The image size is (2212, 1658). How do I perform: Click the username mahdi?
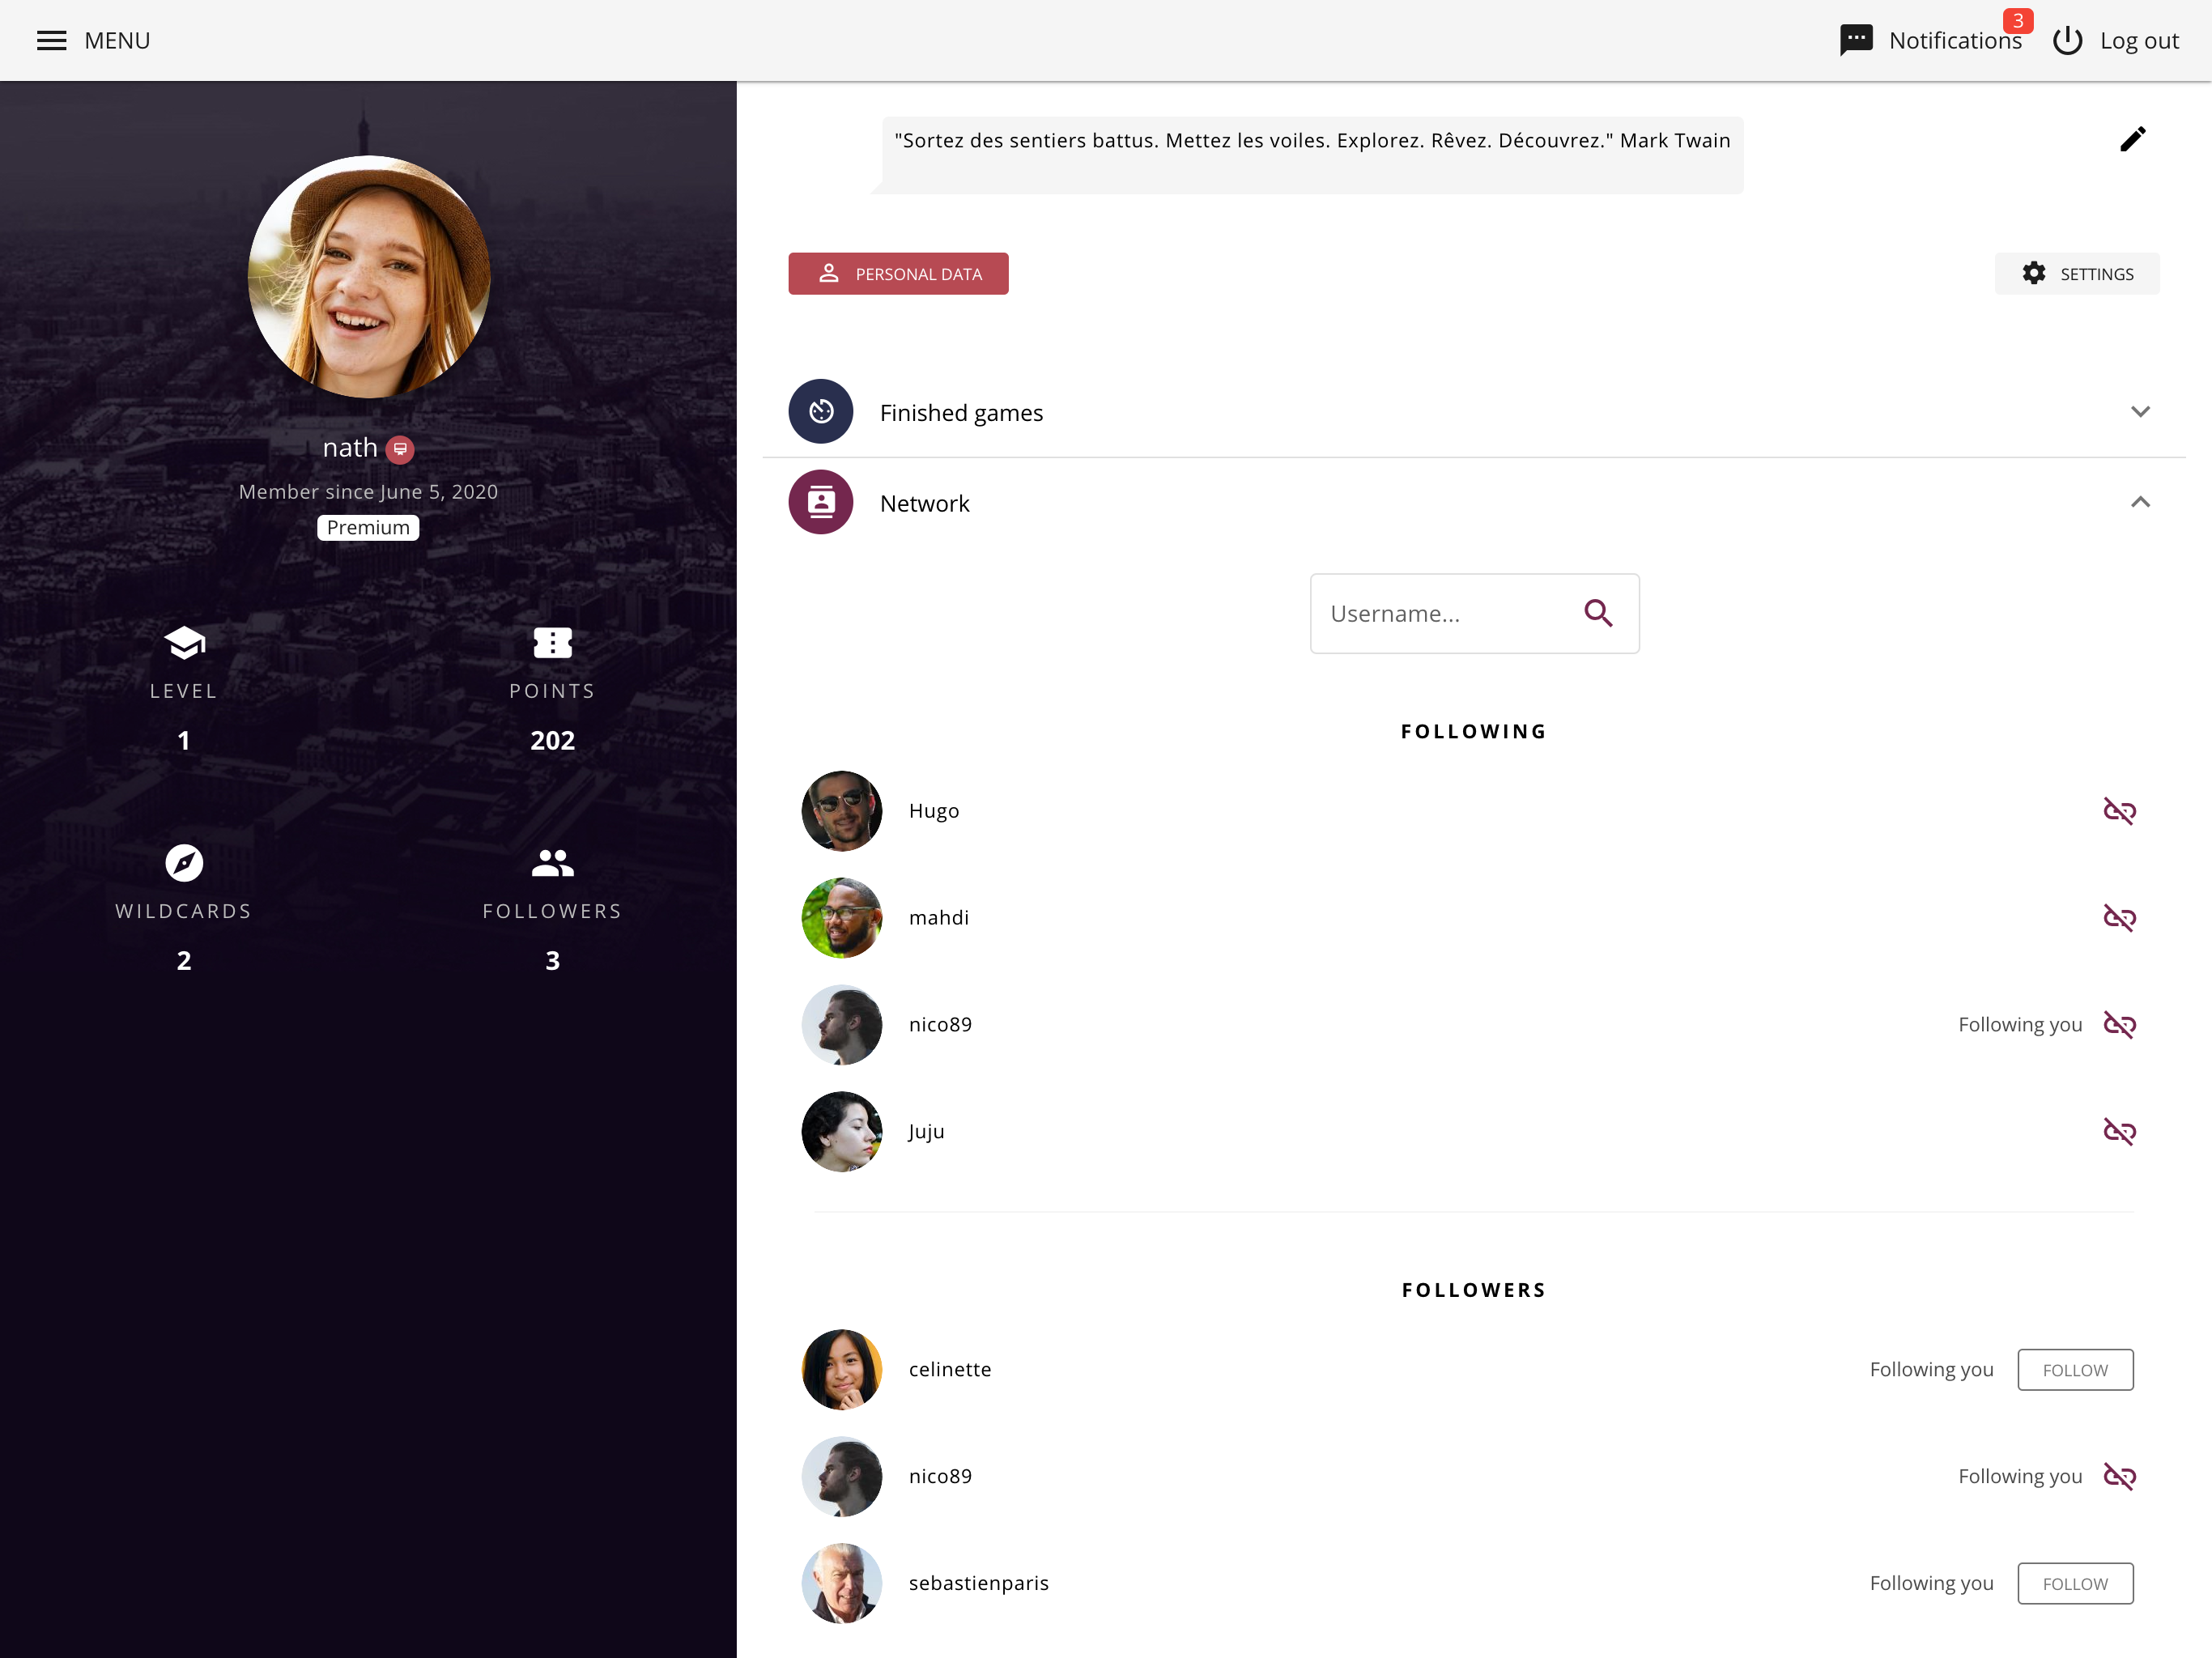939,918
